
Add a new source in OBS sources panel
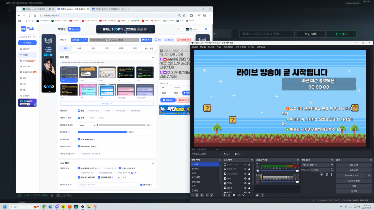pos(225,195)
